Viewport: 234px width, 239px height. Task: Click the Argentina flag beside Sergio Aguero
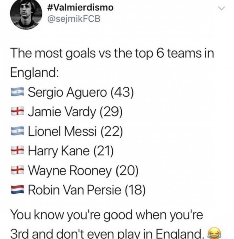tap(18, 93)
